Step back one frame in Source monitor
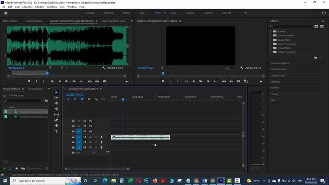The width and height of the screenshot is (329, 185). tap(60, 81)
